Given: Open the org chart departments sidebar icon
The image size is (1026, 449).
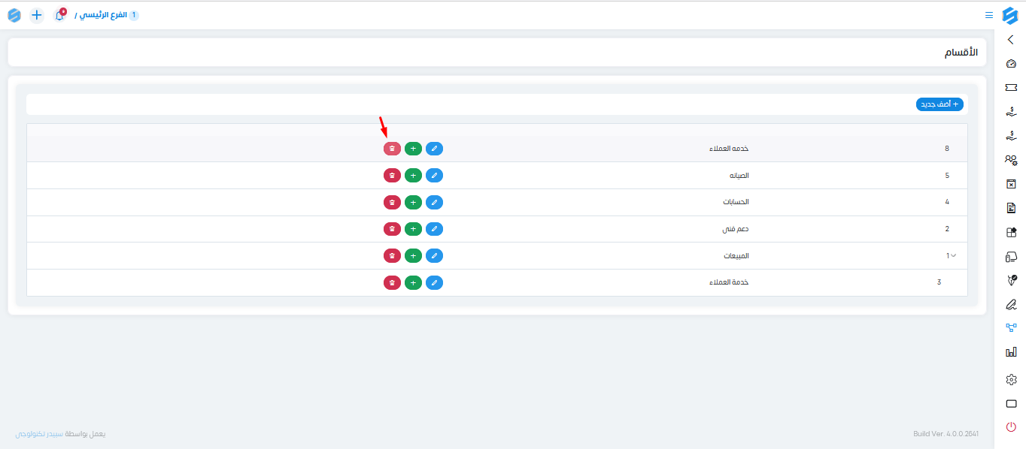Looking at the screenshot, I should [x=1011, y=328].
